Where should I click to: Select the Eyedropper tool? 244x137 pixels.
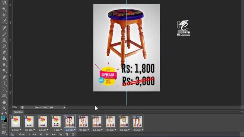pyautogui.click(x=4, y=21)
